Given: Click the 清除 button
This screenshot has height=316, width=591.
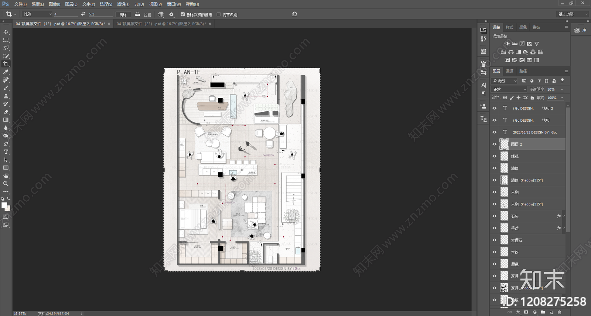Looking at the screenshot, I should pyautogui.click(x=123, y=14).
